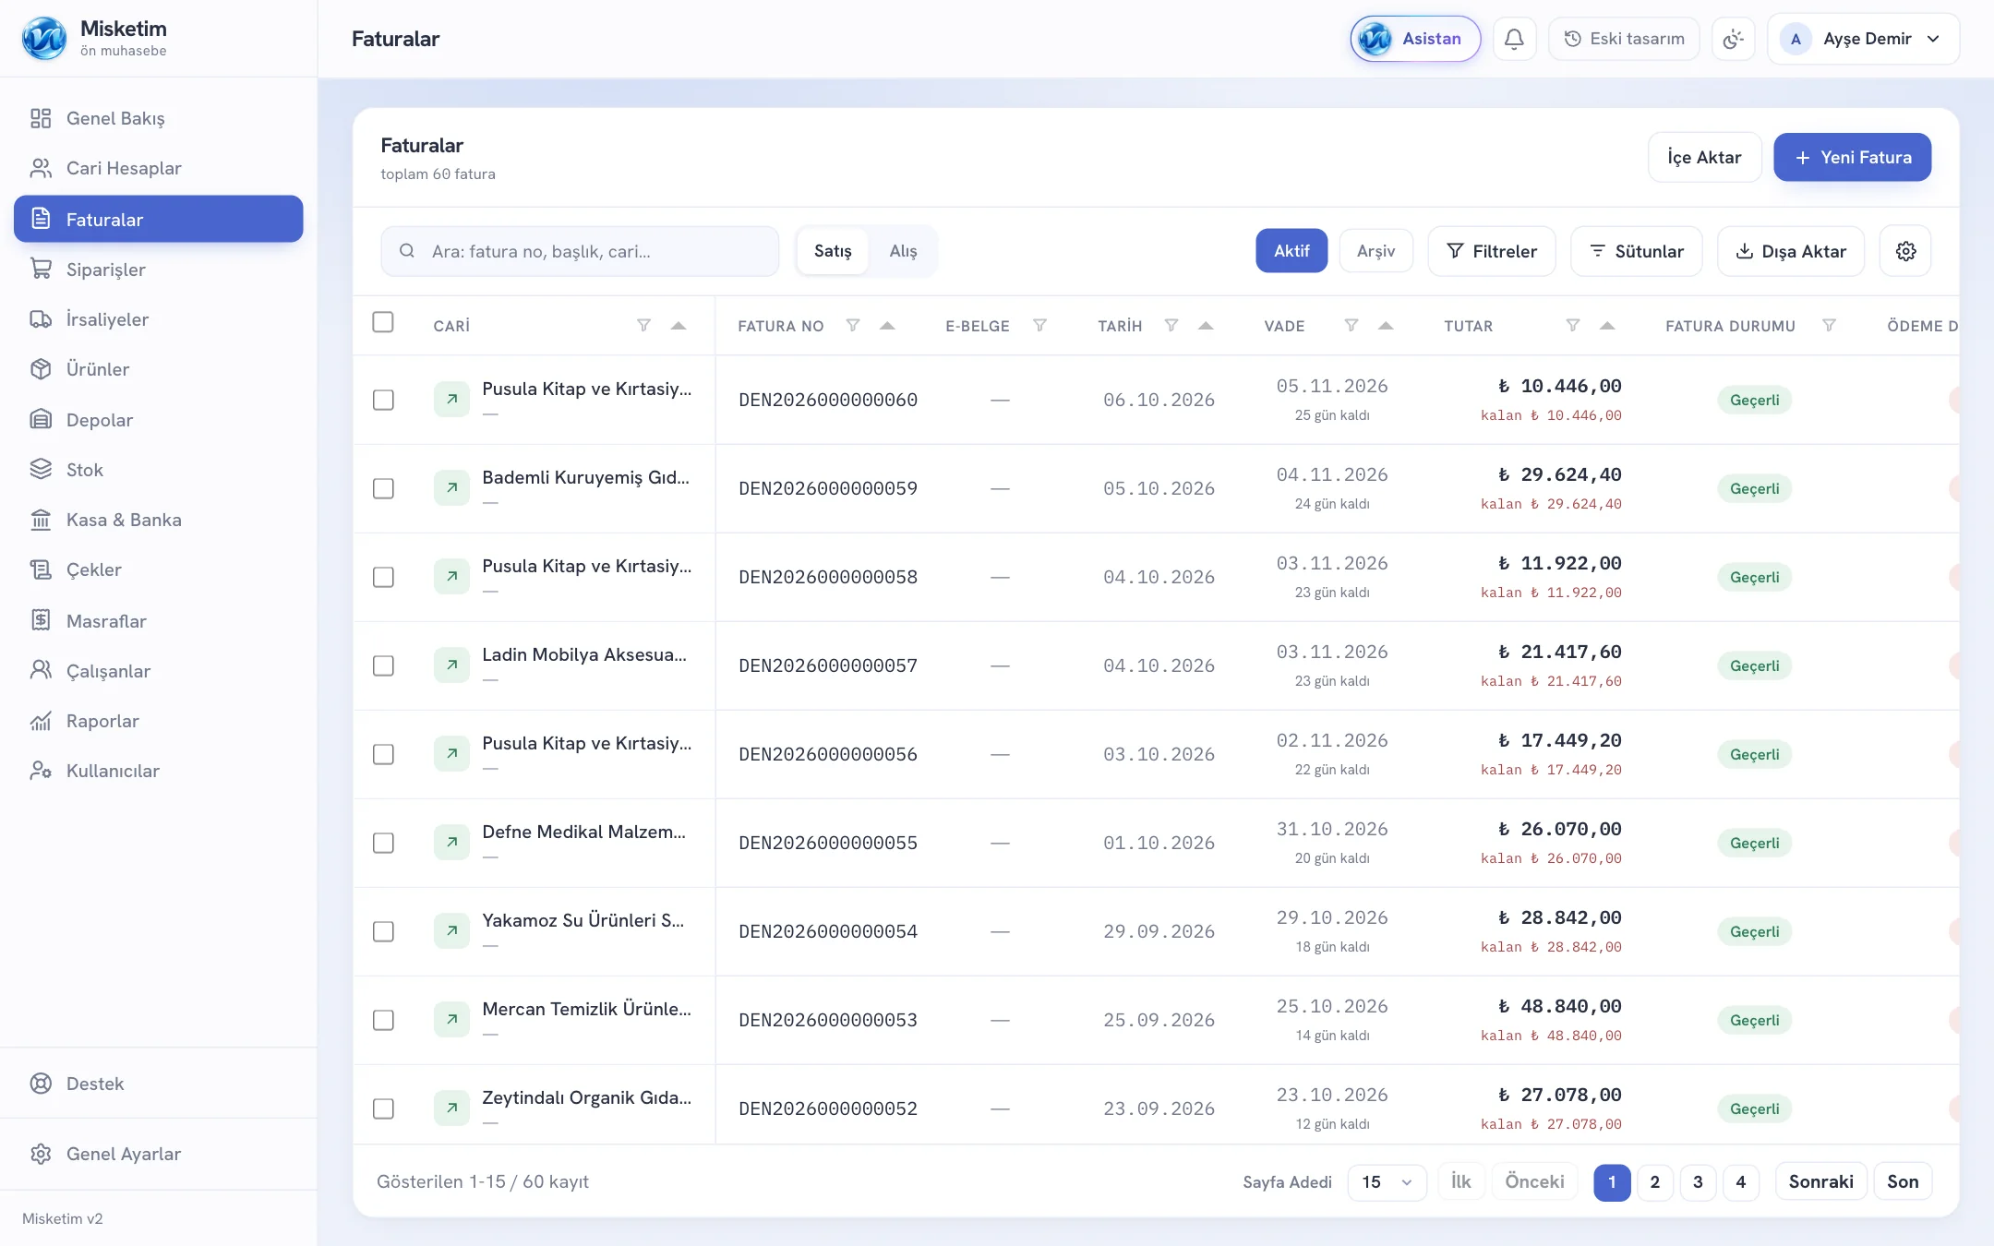Screen dimensions: 1994x1246
Task: Open Genel Ayarlar in the sidebar
Action: [159, 1154]
